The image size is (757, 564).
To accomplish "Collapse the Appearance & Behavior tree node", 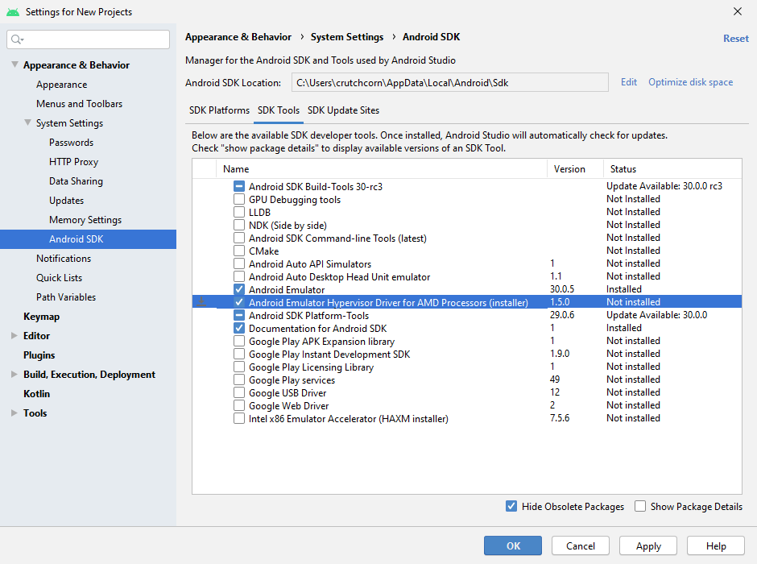I will point(14,64).
